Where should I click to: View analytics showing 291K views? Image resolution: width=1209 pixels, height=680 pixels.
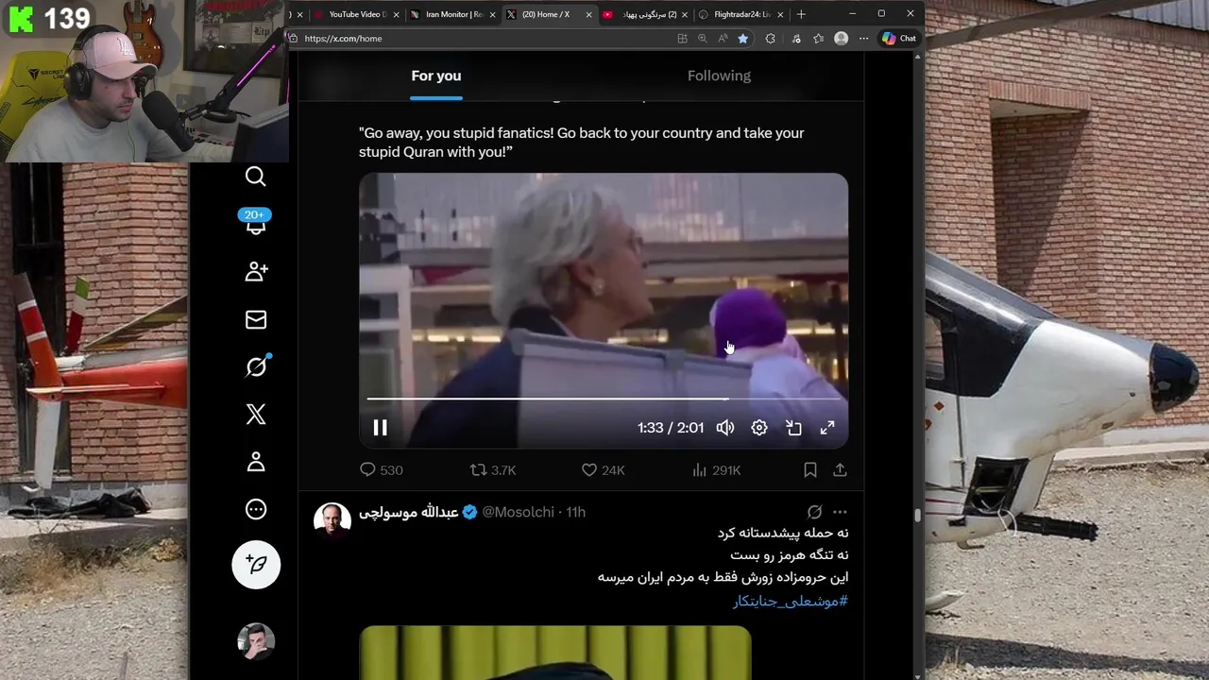716,469
